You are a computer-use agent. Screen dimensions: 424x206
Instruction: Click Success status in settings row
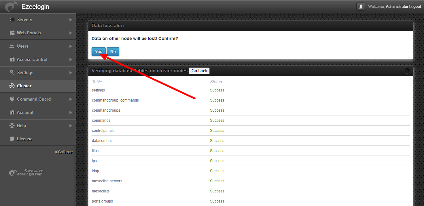click(217, 90)
